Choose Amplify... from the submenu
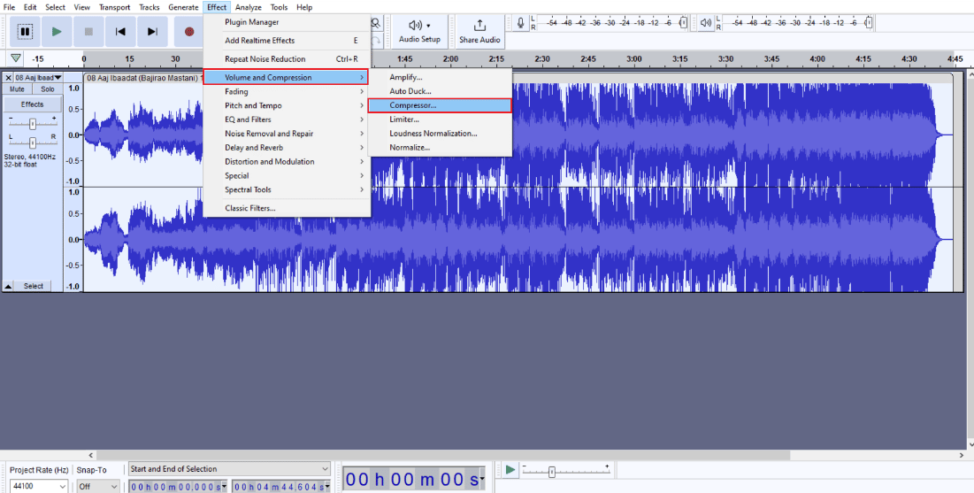 440,77
